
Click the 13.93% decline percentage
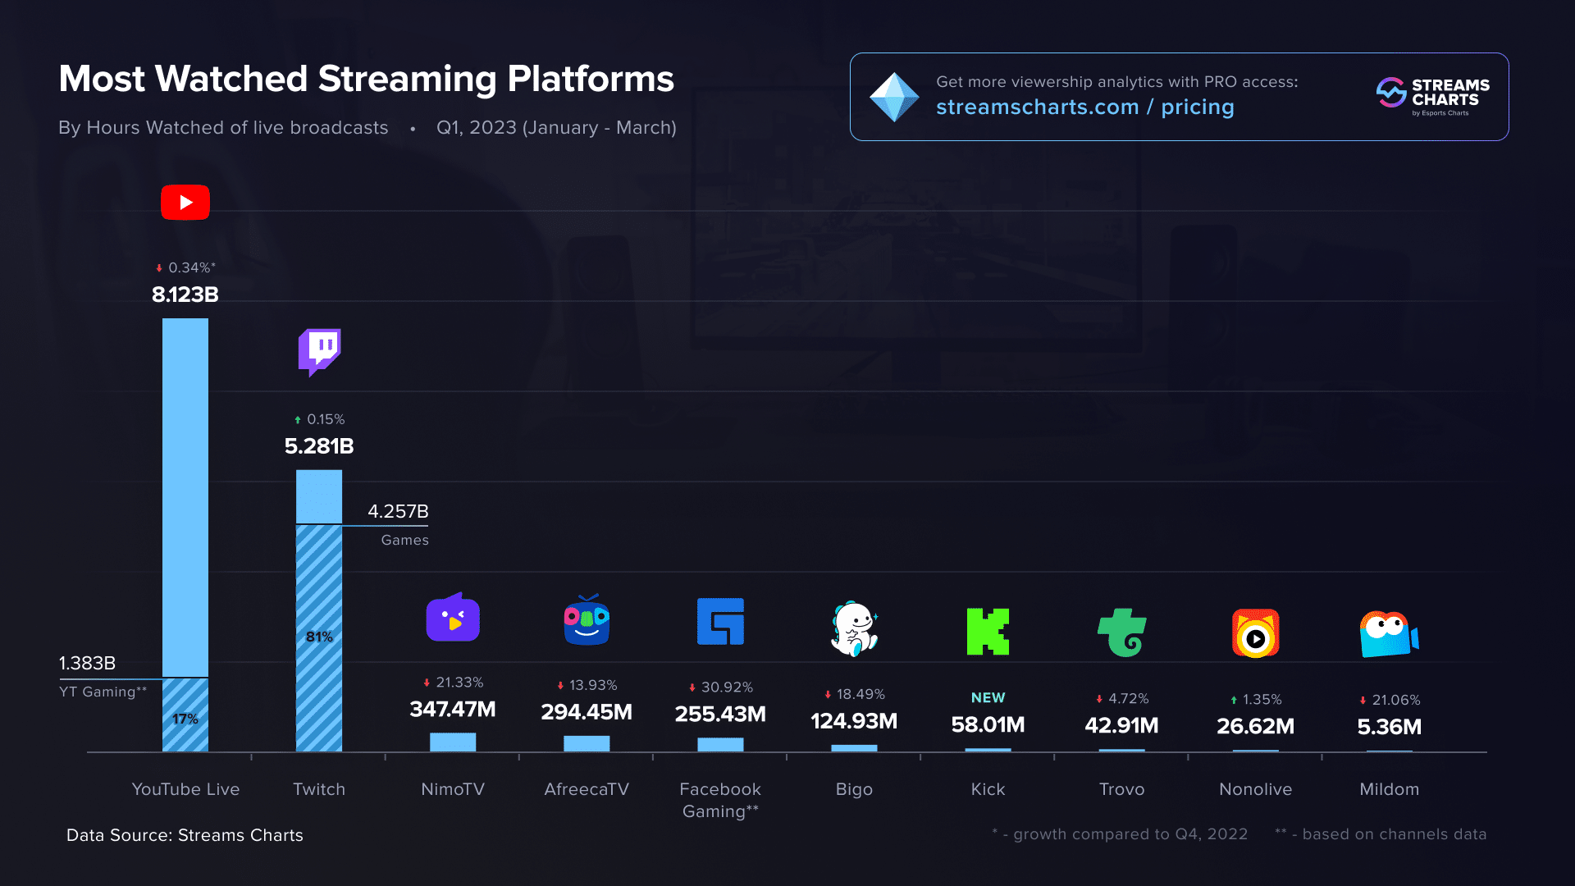pos(593,685)
